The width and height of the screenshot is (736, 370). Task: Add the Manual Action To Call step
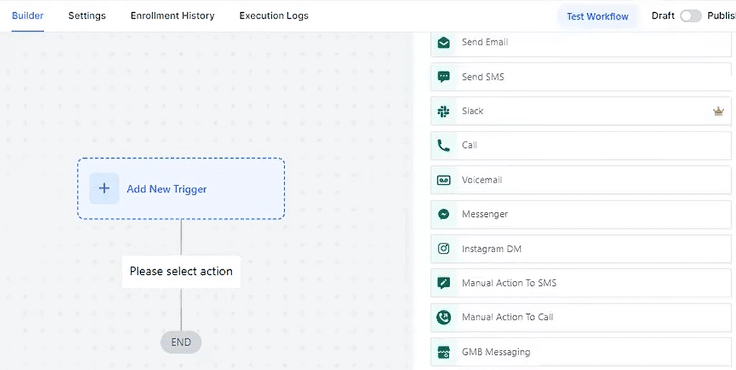(x=581, y=318)
